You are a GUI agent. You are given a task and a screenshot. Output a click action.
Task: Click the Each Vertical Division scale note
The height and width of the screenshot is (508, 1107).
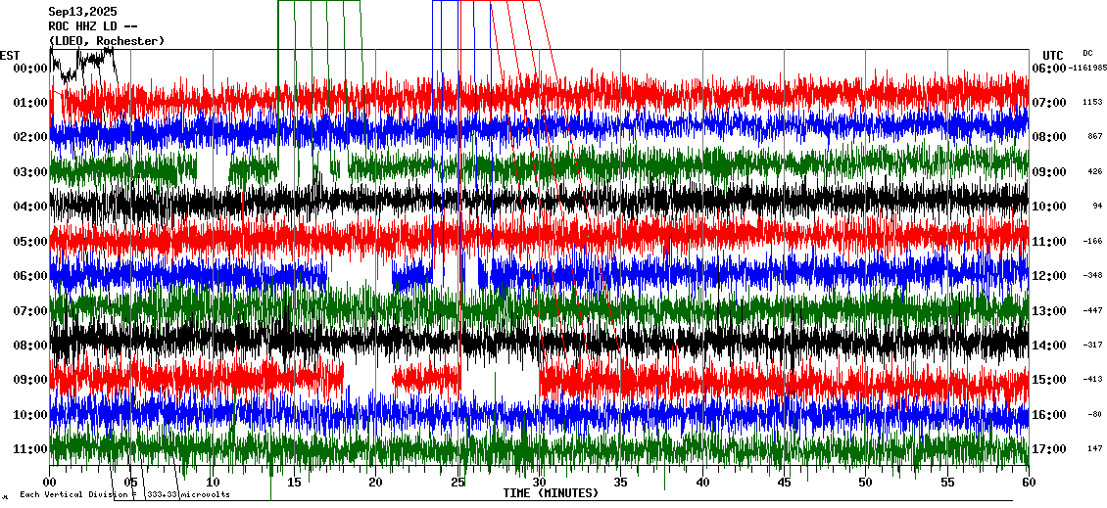point(124,494)
